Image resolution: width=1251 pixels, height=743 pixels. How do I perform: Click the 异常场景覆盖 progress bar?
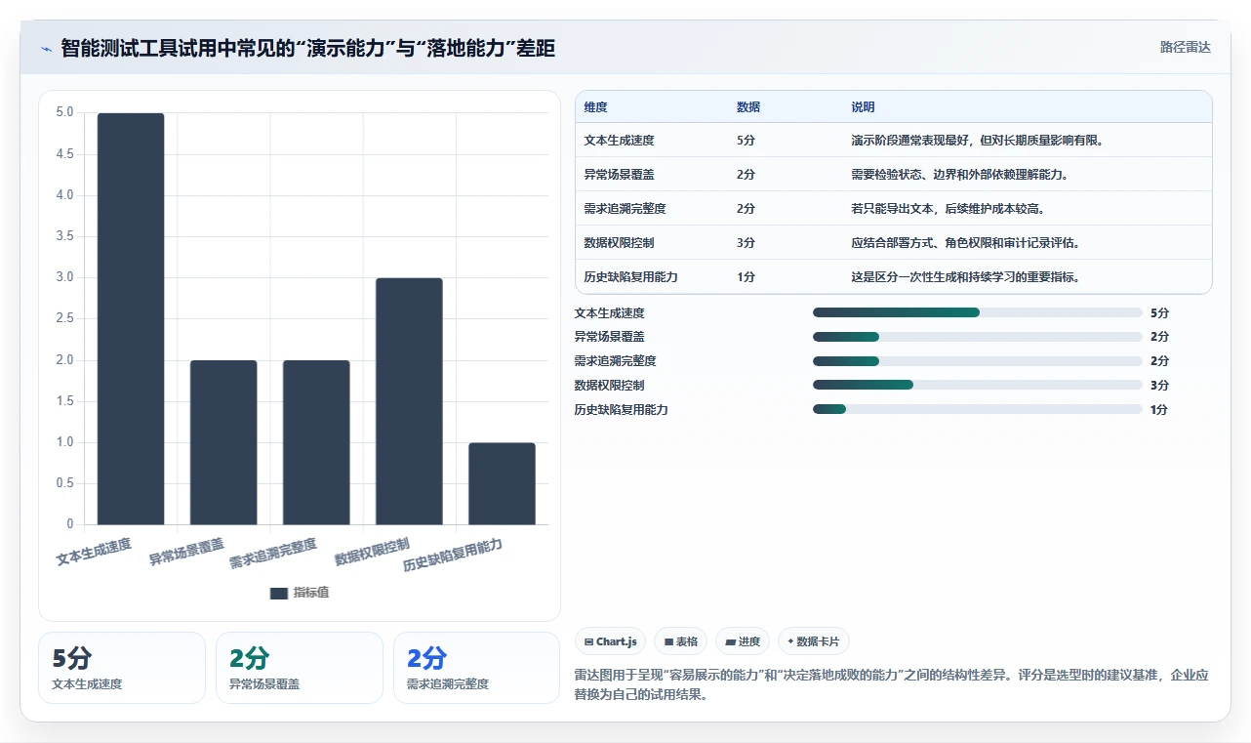977,337
